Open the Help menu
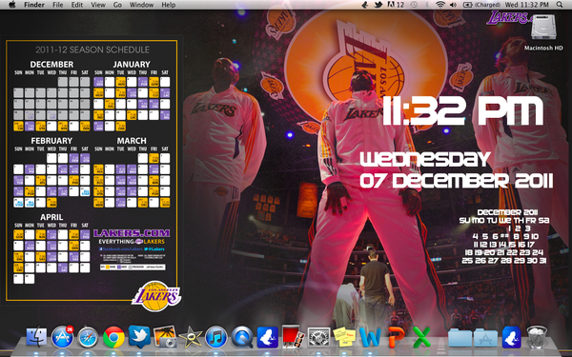 (169, 5)
